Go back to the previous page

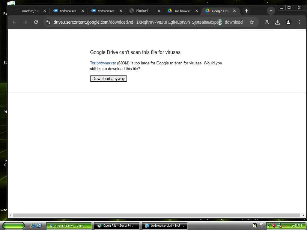pos(14,22)
